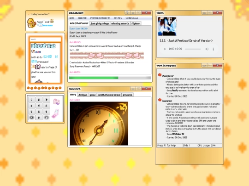Screen dimensions: 249x186
Task: Click the orange creature sprite in today's emotion
Action: click(x=31, y=23)
